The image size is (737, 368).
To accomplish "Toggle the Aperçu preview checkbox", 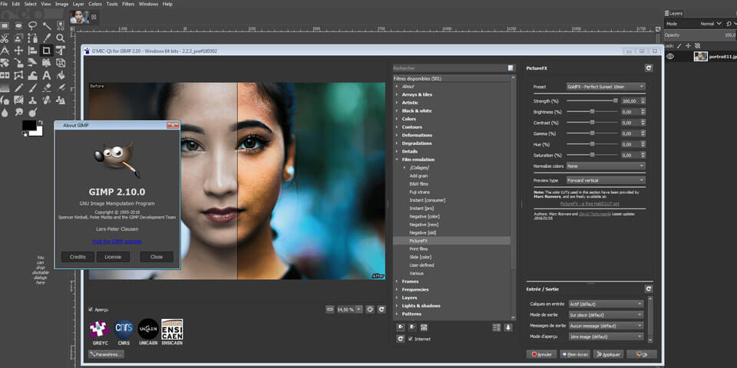I will click(91, 309).
